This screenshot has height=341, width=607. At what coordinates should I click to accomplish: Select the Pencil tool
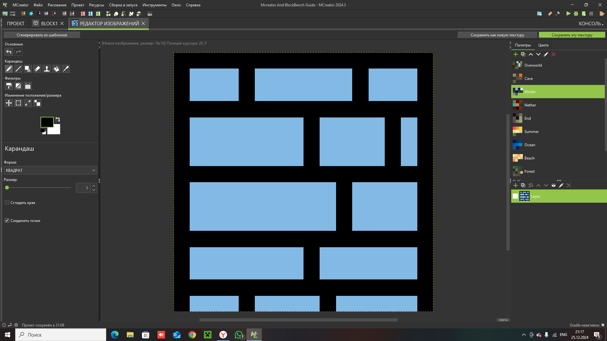pos(9,69)
